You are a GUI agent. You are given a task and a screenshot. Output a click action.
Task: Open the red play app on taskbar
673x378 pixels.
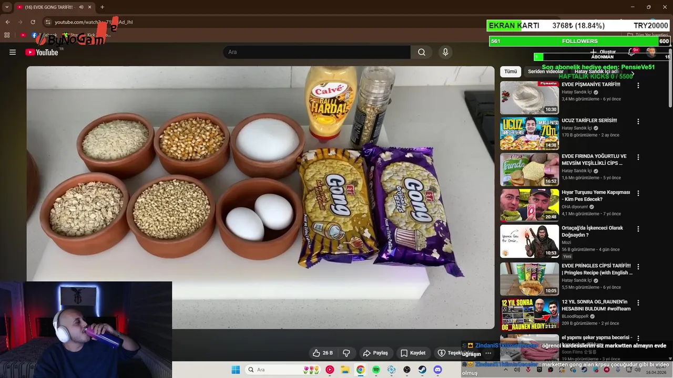pos(330,370)
